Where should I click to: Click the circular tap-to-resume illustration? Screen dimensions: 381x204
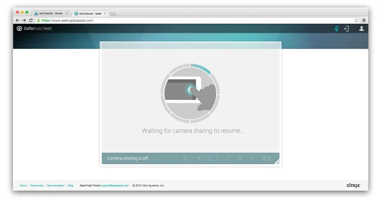pyautogui.click(x=190, y=93)
